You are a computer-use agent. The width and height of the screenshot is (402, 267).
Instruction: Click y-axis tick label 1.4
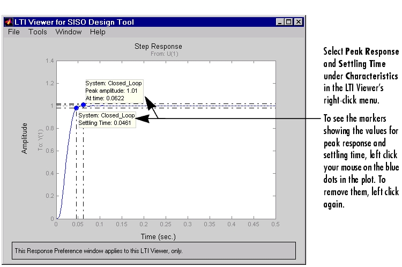click(50, 61)
